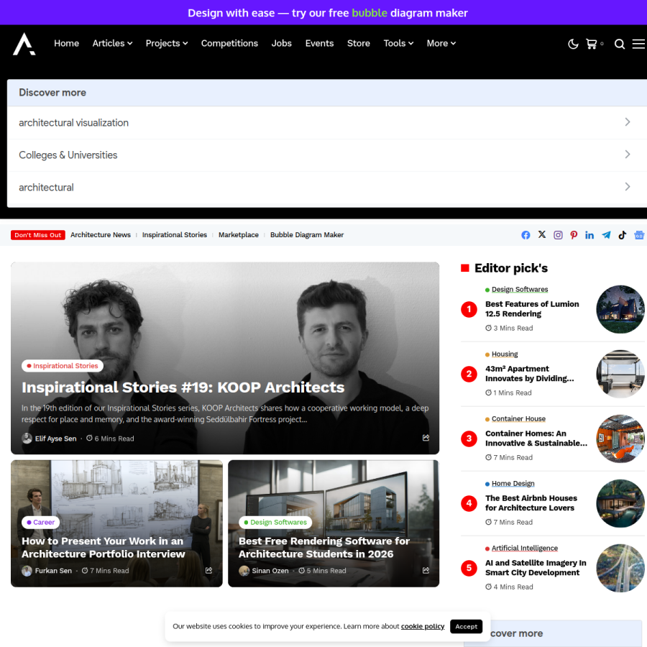Viewport: 647px width, 647px height.
Task: Open the shopping cart icon
Action: 592,44
